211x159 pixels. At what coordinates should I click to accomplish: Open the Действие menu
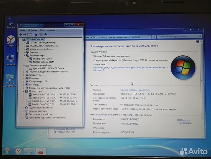[x=33, y=30]
